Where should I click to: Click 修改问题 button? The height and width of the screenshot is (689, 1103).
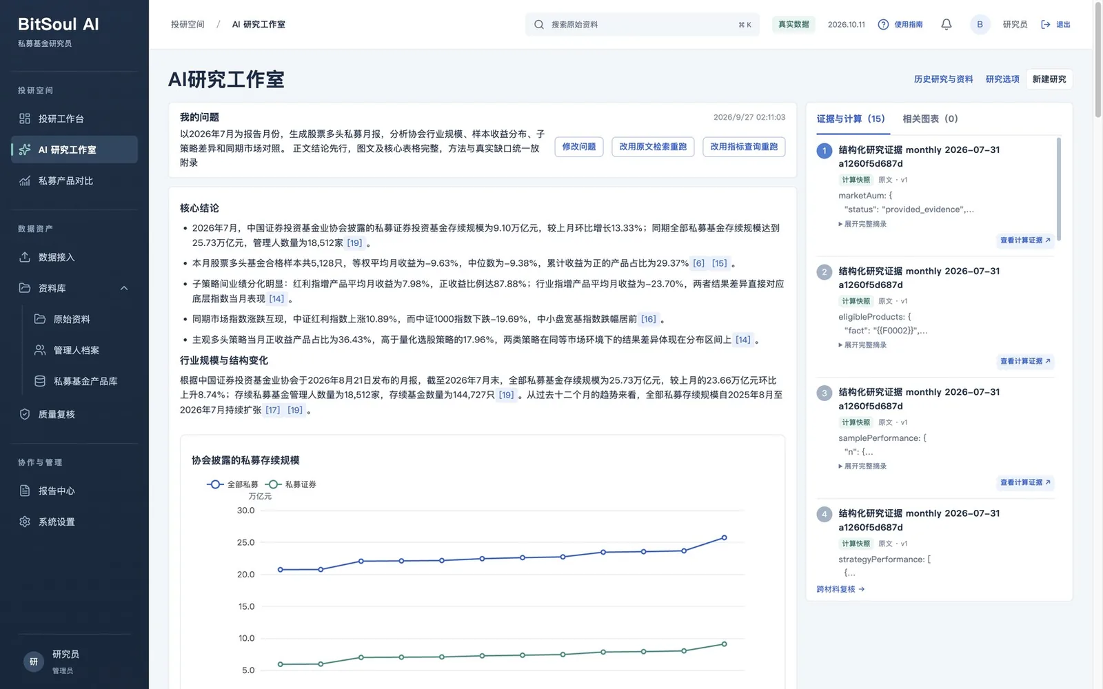[x=579, y=147]
